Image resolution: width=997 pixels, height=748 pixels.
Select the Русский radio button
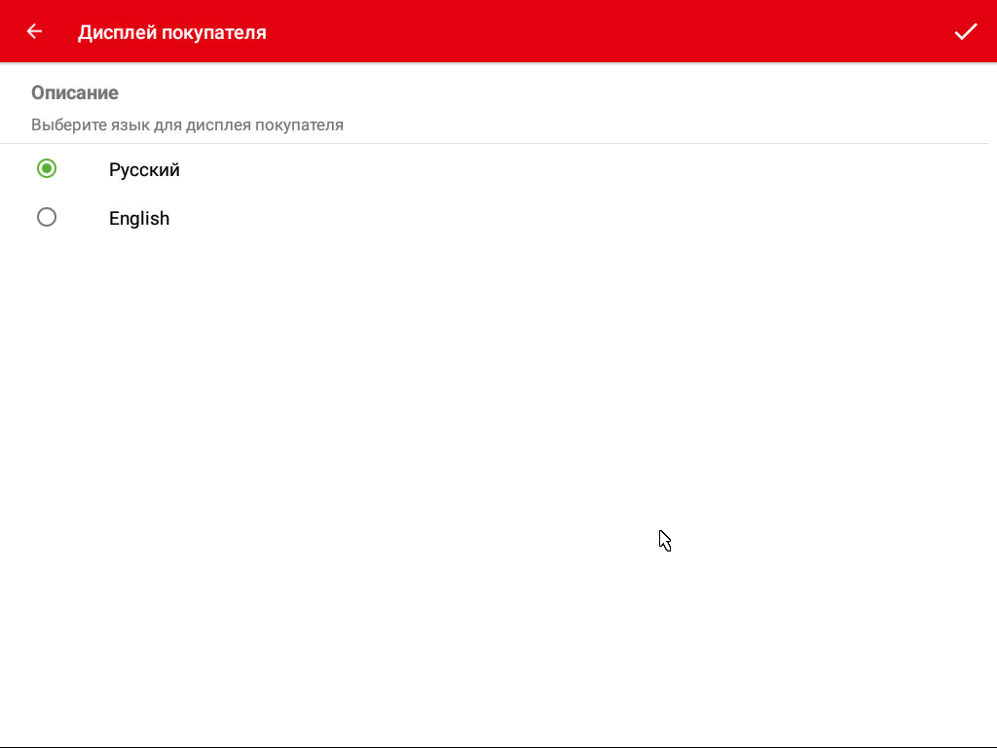(x=47, y=169)
